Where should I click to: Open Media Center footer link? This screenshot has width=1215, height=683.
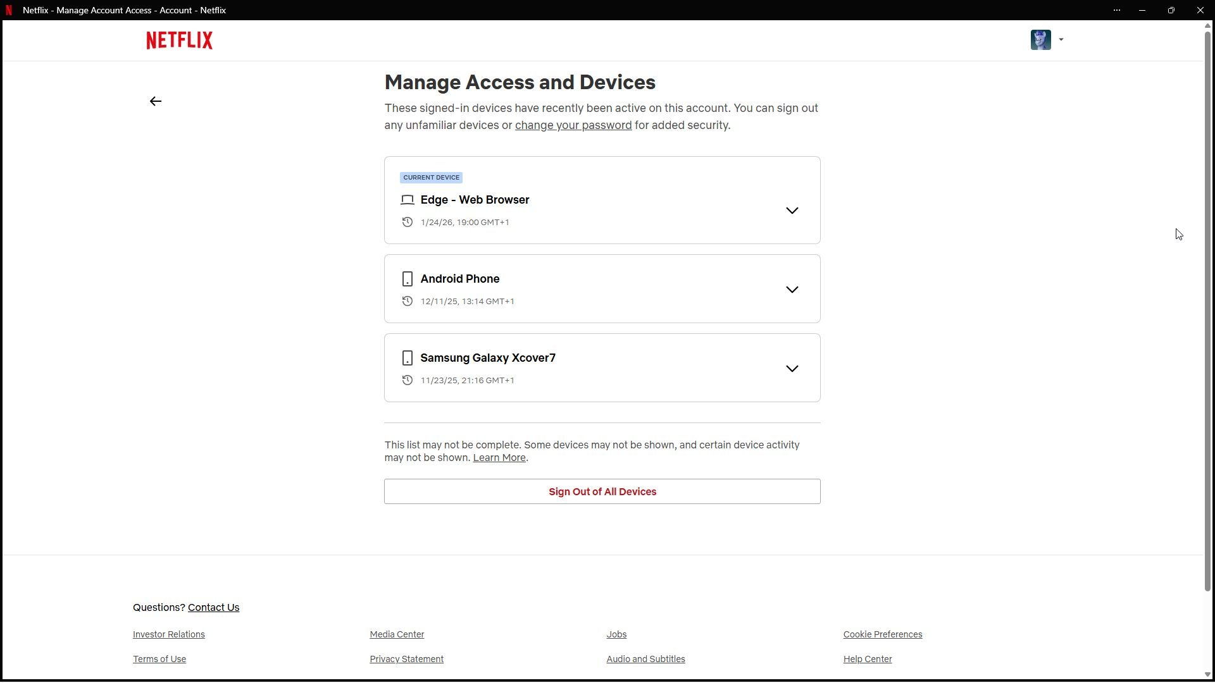(x=397, y=634)
